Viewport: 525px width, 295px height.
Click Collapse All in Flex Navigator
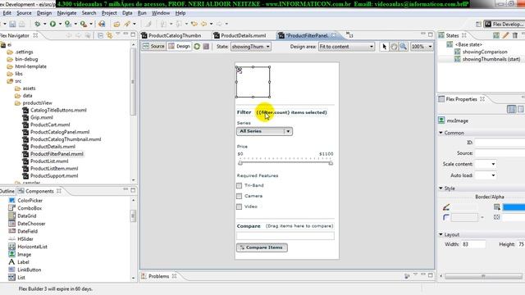(100, 35)
